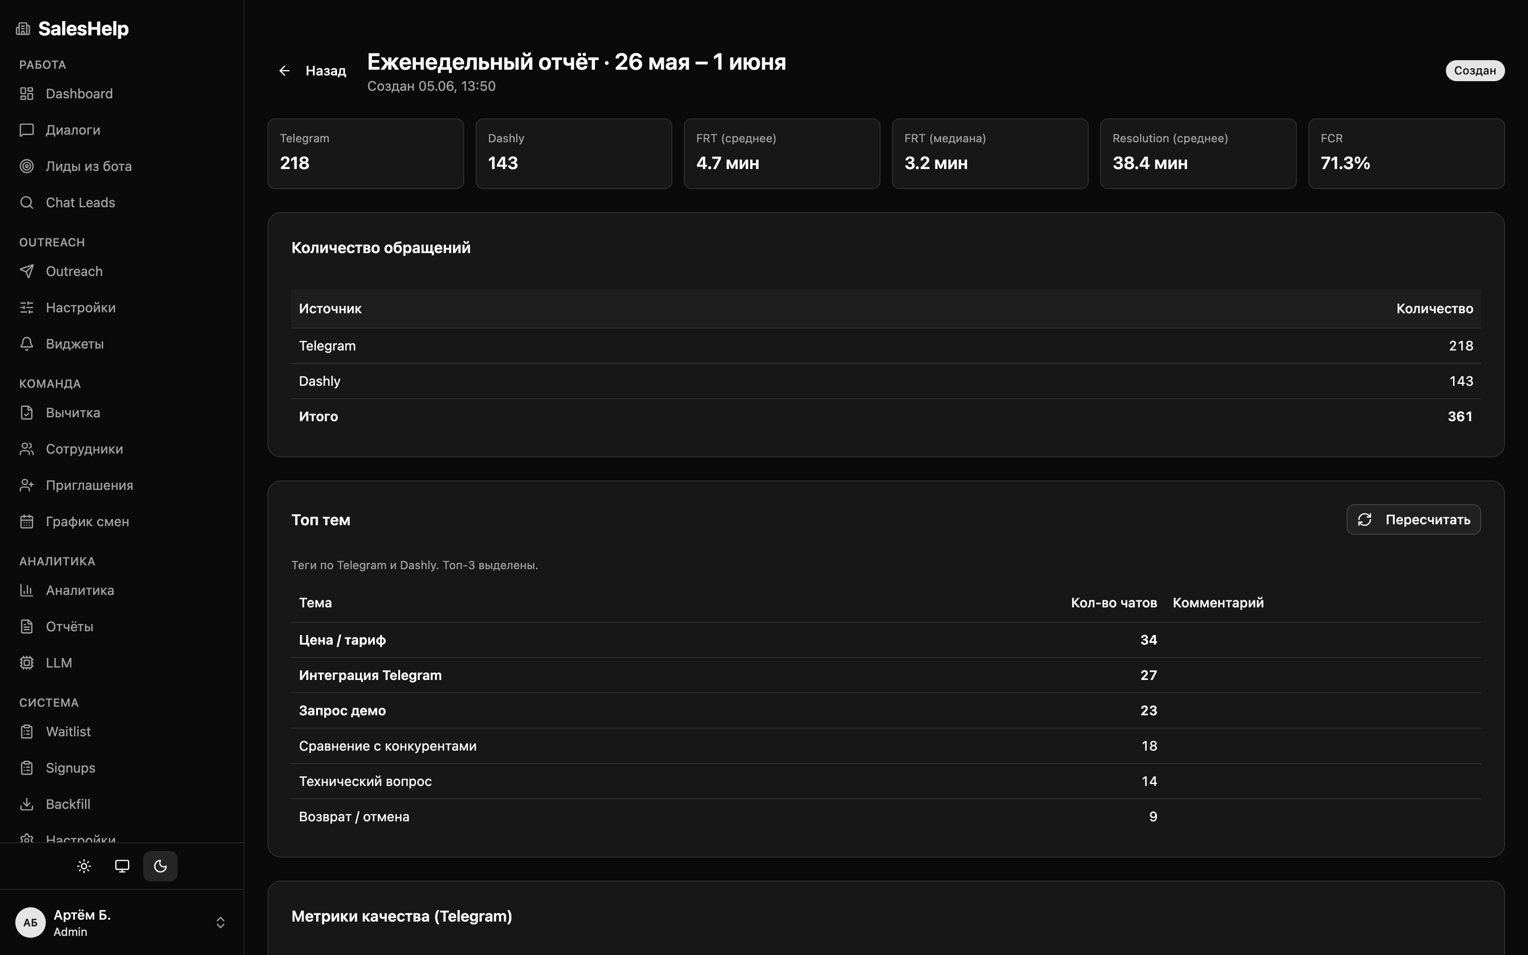Click the Приглашения user-plus icon

(x=27, y=486)
